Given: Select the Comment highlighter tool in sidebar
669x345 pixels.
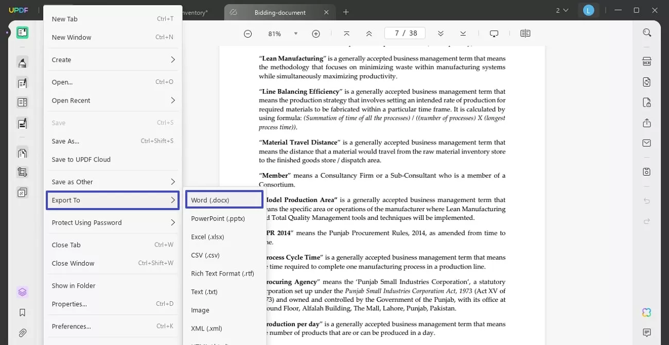Looking at the screenshot, I should click(x=22, y=63).
